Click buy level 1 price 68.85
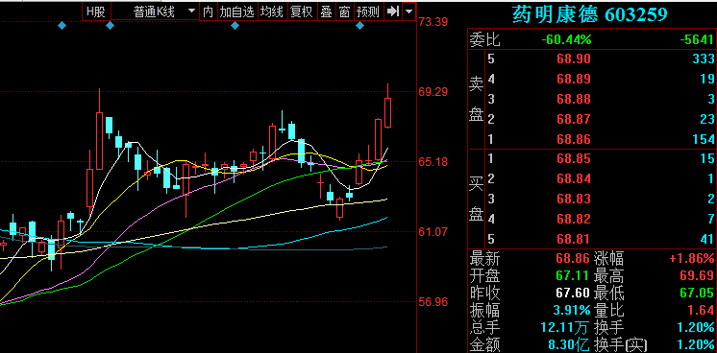The height and width of the screenshot is (353, 717). 574,159
